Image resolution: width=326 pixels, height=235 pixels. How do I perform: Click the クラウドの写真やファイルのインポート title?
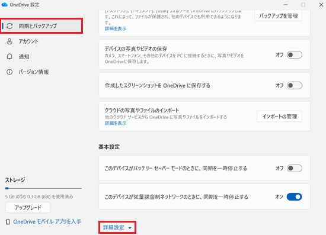point(142,110)
